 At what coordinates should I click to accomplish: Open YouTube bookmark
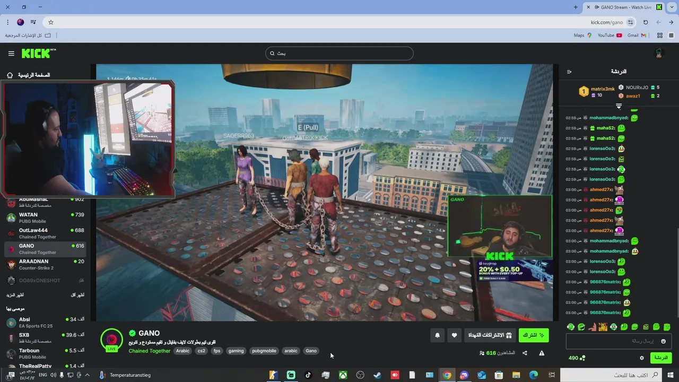(610, 36)
